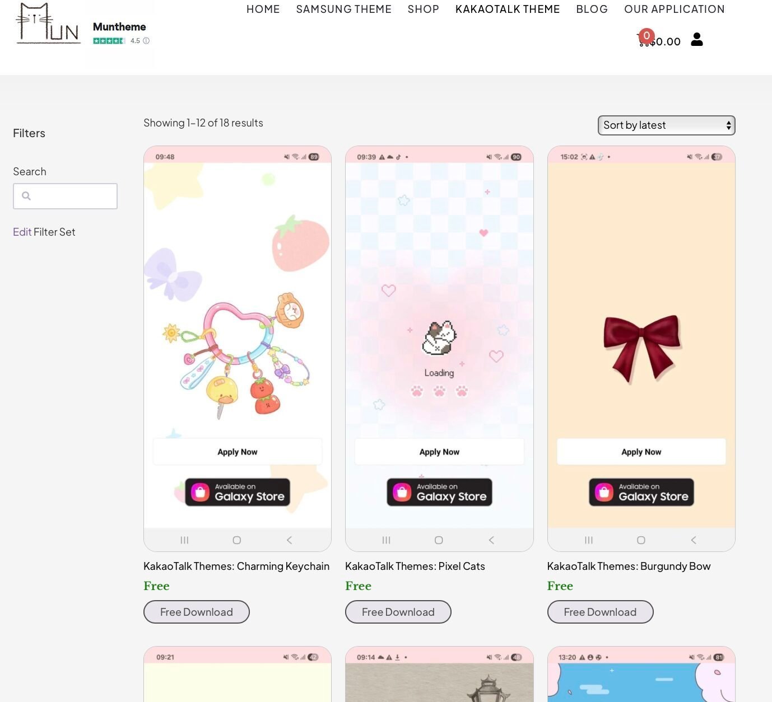The image size is (772, 702).
Task: Click the Trustpilot rating stars
Action: click(109, 41)
